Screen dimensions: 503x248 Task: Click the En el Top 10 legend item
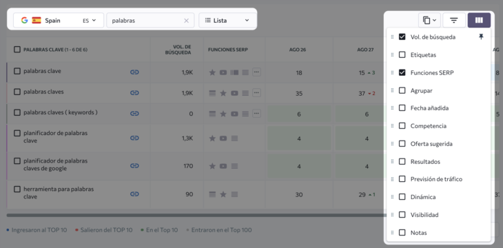click(x=159, y=230)
